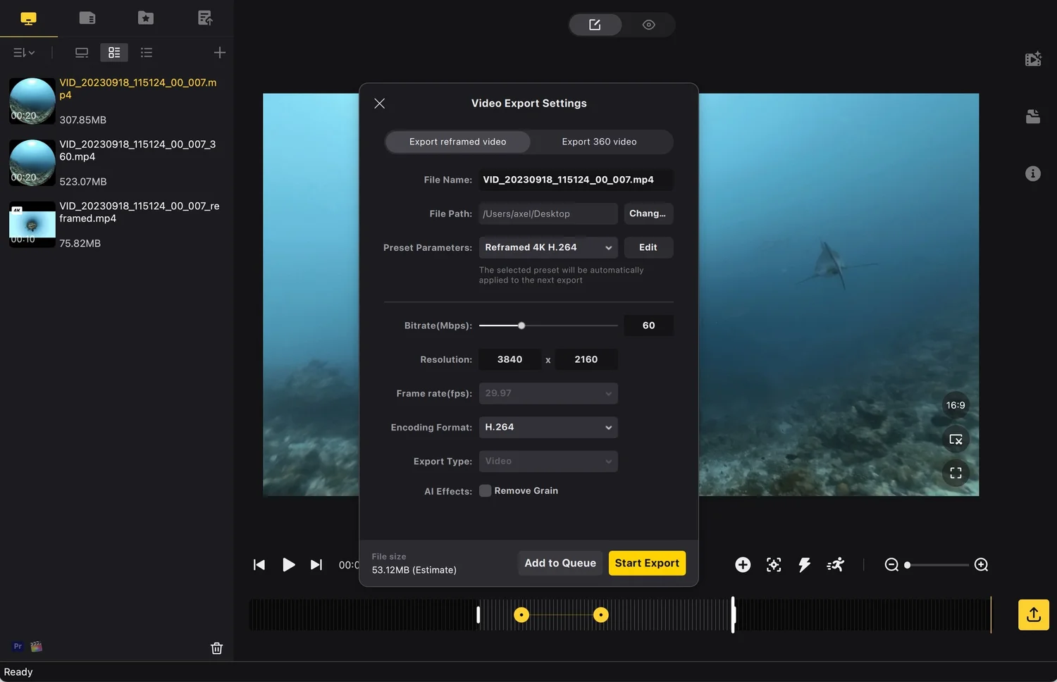Open the SD card import panel
Viewport: 1057px width, 682px height.
coord(87,18)
